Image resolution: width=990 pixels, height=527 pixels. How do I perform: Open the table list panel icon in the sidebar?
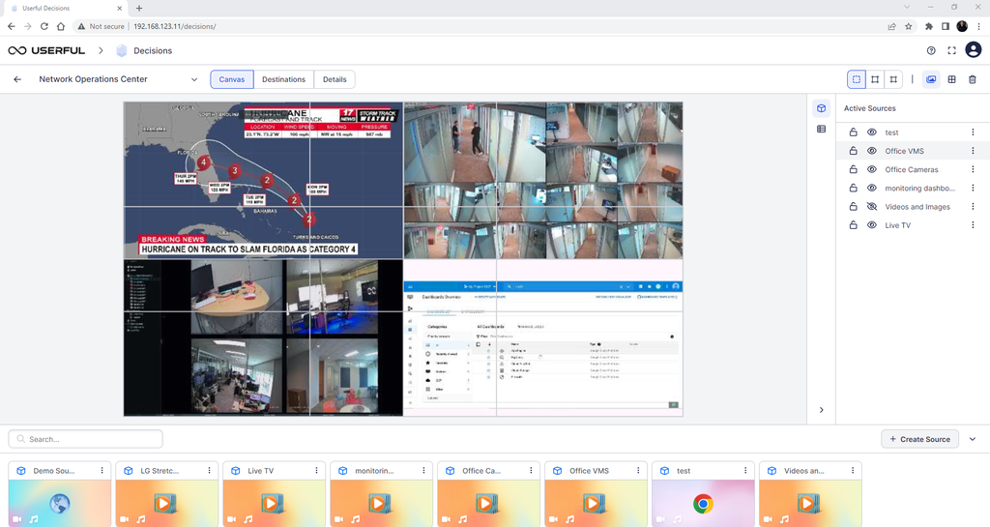click(x=822, y=129)
